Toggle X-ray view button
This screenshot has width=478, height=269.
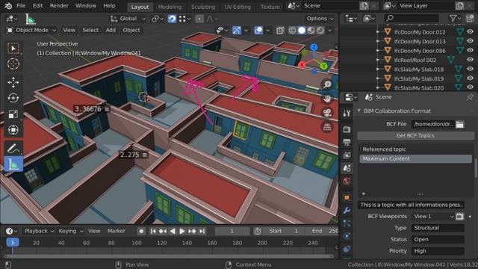(280, 30)
